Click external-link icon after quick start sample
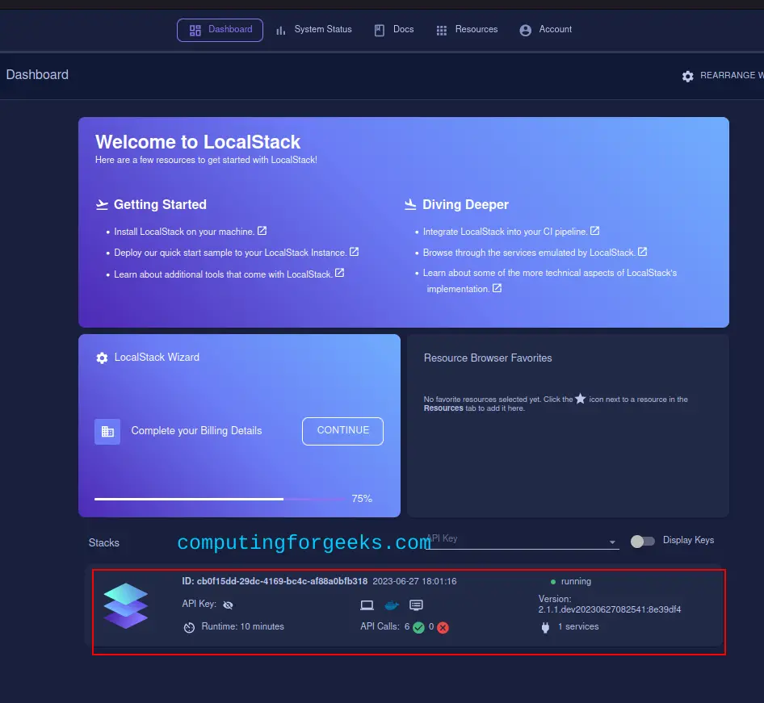764x703 pixels. [x=355, y=252]
